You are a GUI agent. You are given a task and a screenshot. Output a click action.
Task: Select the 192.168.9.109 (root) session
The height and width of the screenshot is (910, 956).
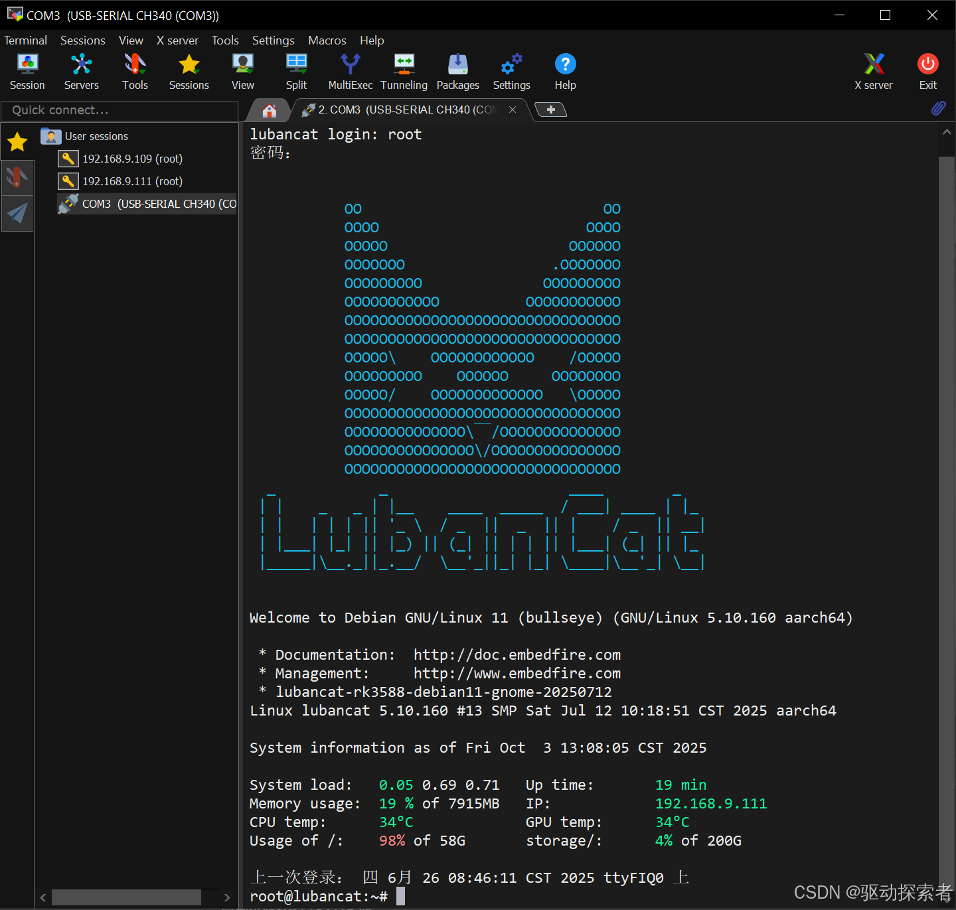tap(132, 159)
